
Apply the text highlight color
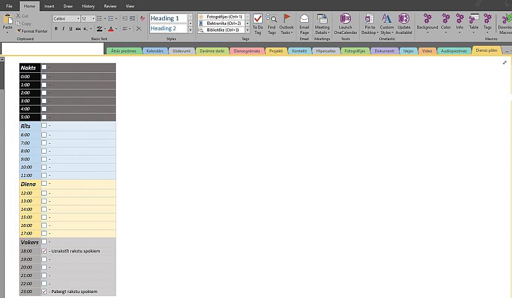tap(99, 29)
